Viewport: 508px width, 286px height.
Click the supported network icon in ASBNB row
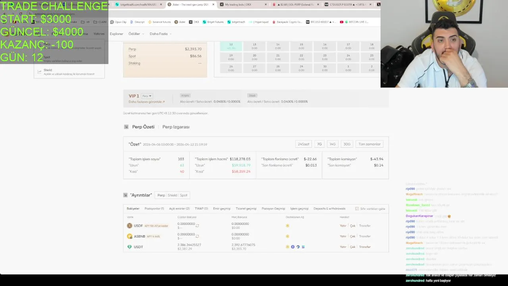(287, 236)
